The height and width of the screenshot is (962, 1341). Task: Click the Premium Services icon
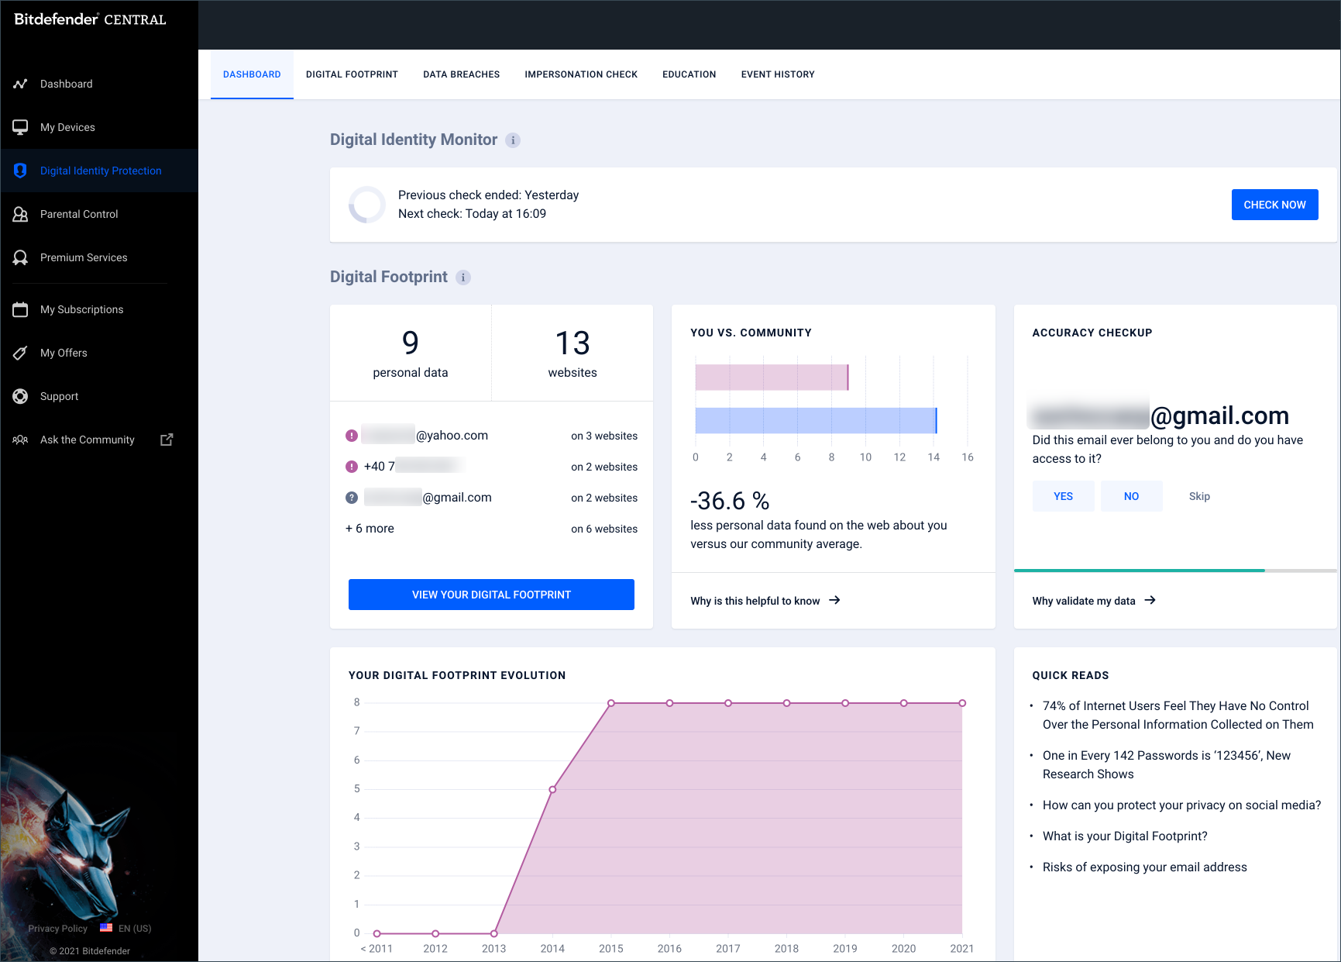(x=20, y=257)
